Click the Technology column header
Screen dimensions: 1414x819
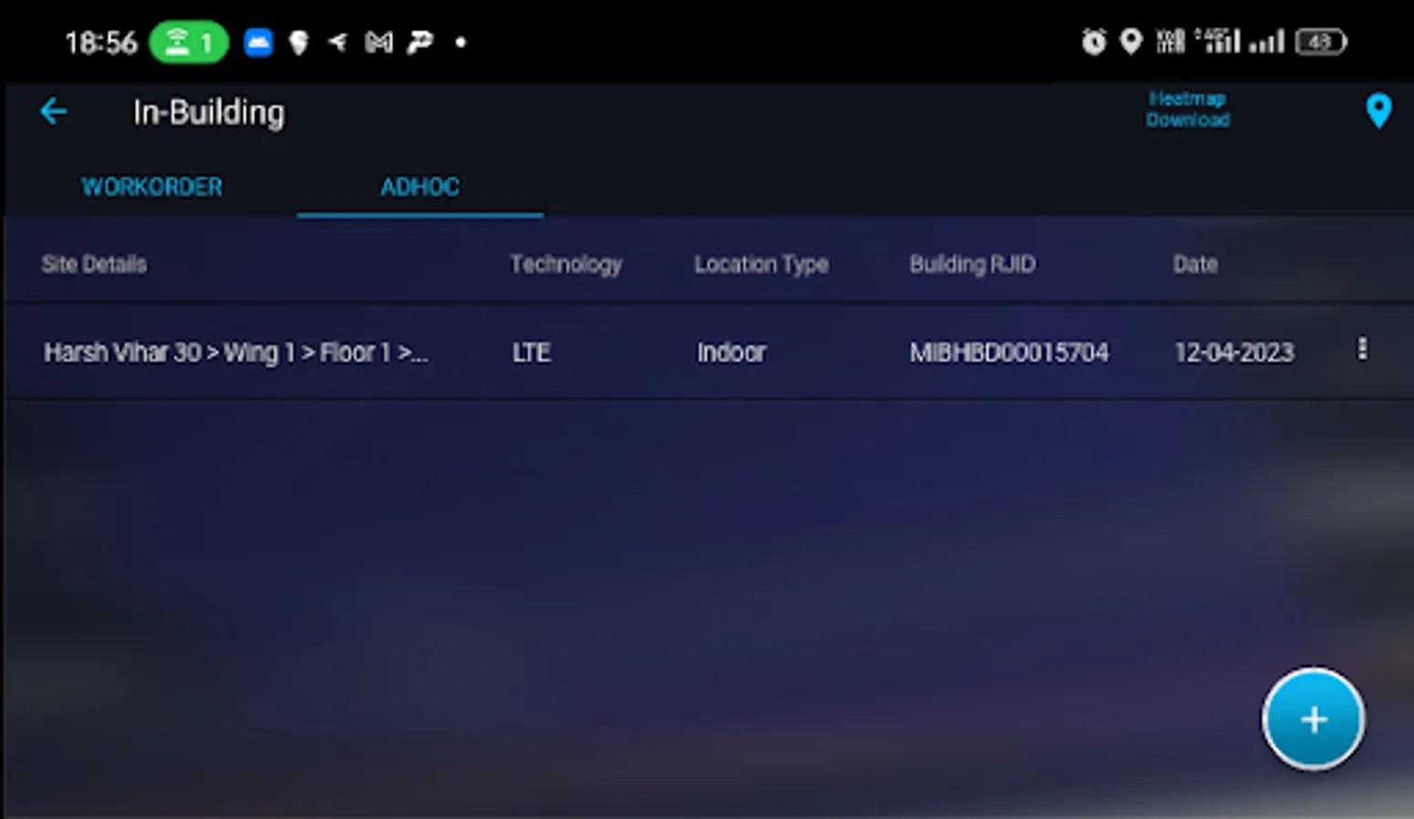(x=565, y=264)
